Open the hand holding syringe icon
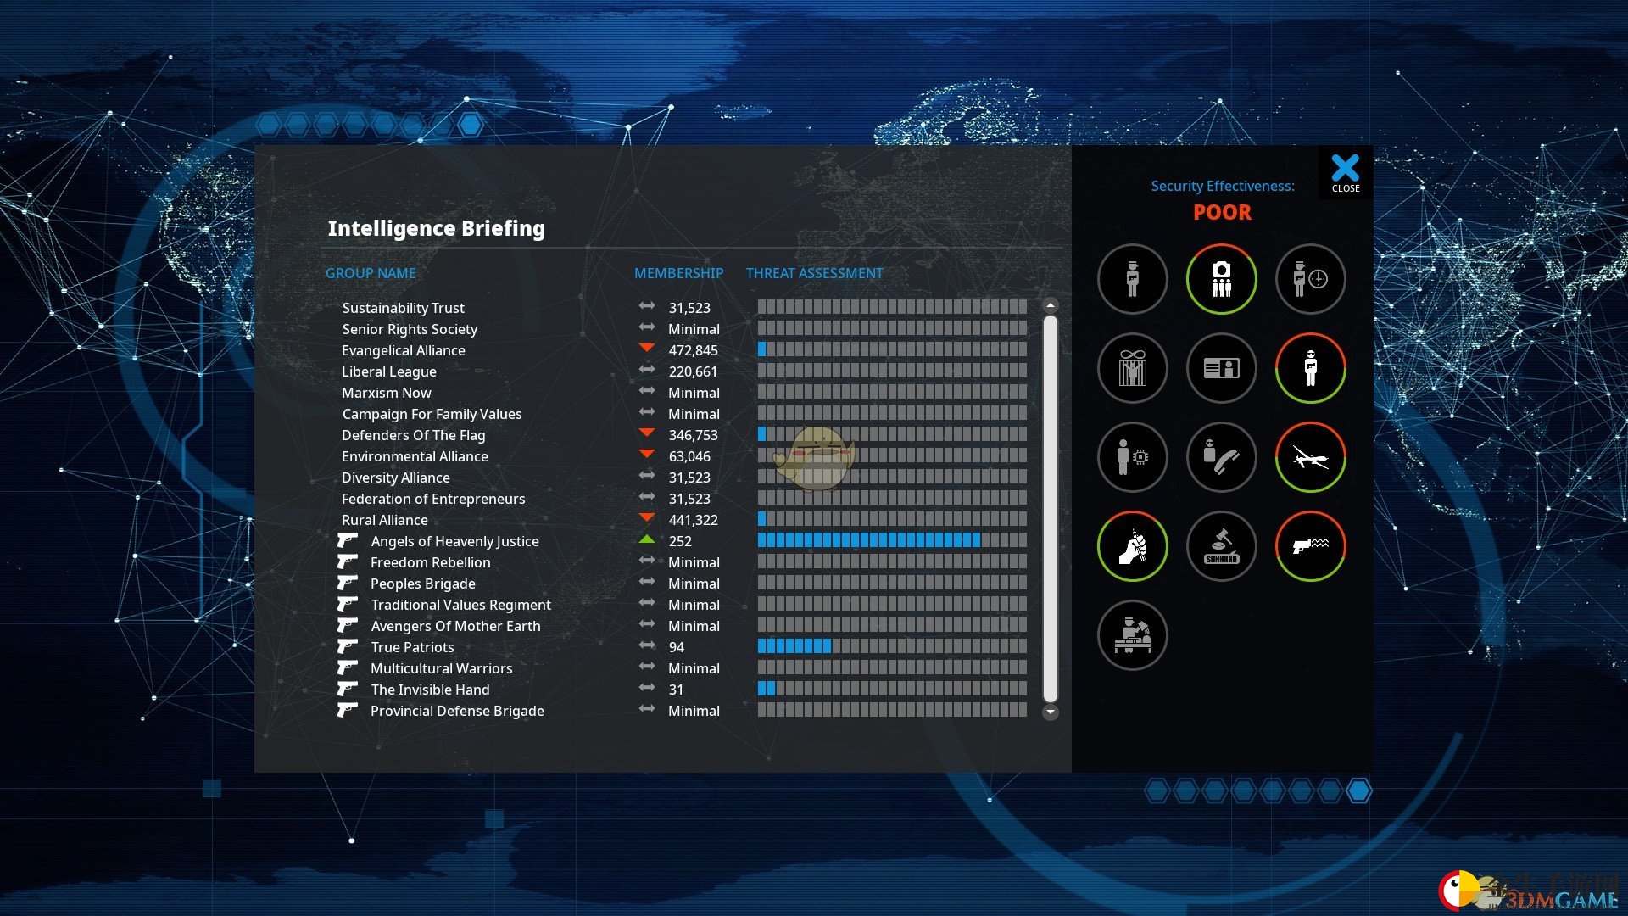The height and width of the screenshot is (916, 1628). coord(1132,546)
